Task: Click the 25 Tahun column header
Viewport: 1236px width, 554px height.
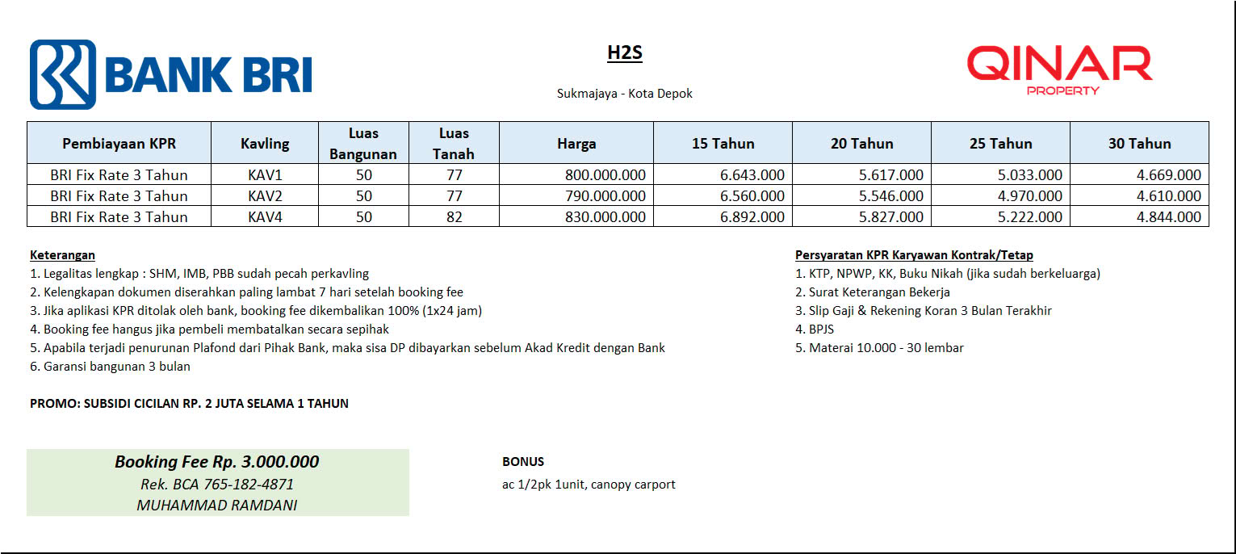Action: [1001, 144]
